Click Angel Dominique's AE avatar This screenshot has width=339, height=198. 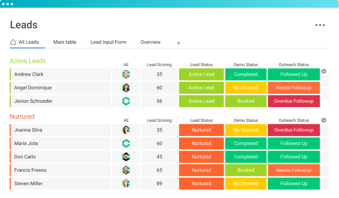coord(126,88)
